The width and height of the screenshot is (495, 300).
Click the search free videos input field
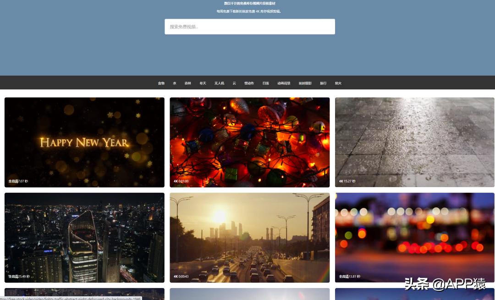250,27
